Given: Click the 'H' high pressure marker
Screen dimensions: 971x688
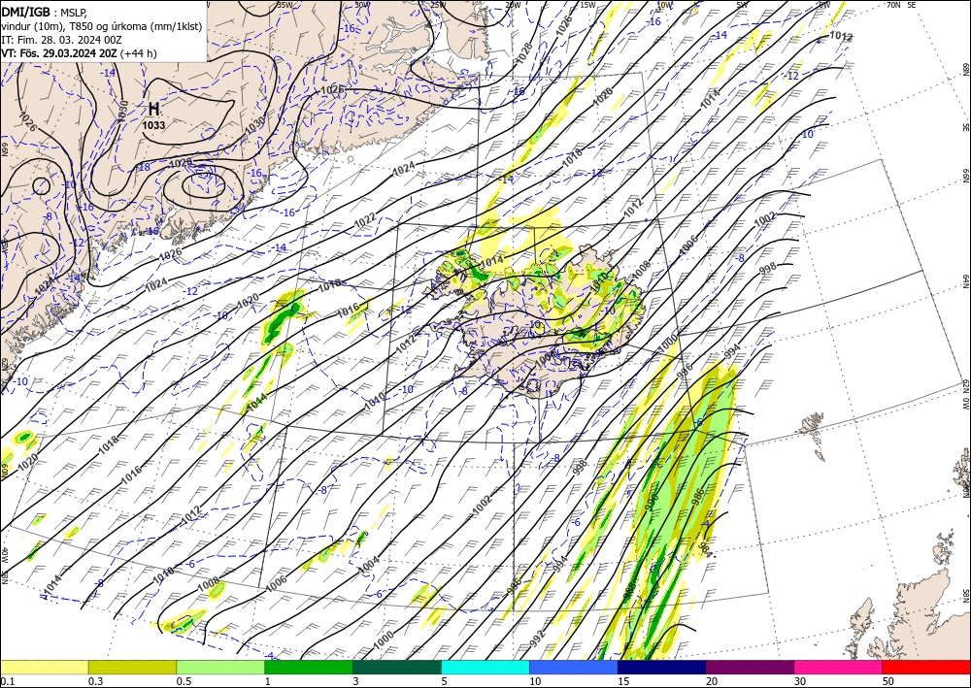Looking at the screenshot, I should pos(154,109).
